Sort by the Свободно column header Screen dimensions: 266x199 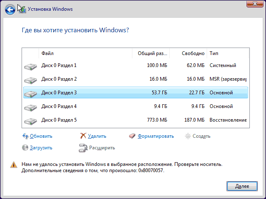[x=188, y=53]
